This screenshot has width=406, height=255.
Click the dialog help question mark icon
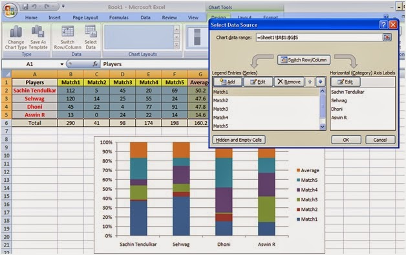pos(383,25)
